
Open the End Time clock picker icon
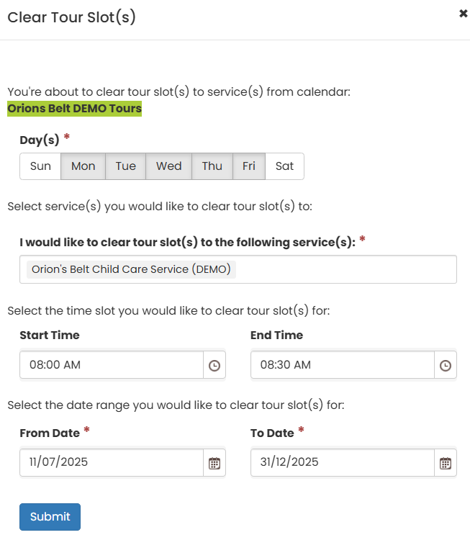[446, 365]
